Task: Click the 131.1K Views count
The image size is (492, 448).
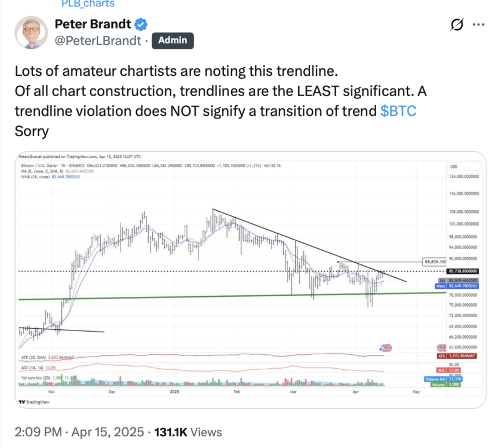Action: [188, 432]
